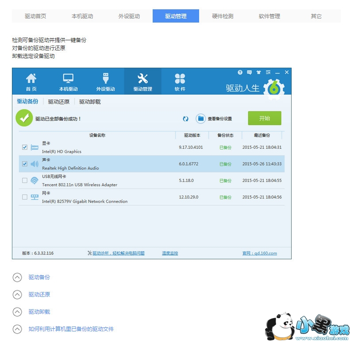
Task: Open the 温度监控 link
Action: (170, 253)
